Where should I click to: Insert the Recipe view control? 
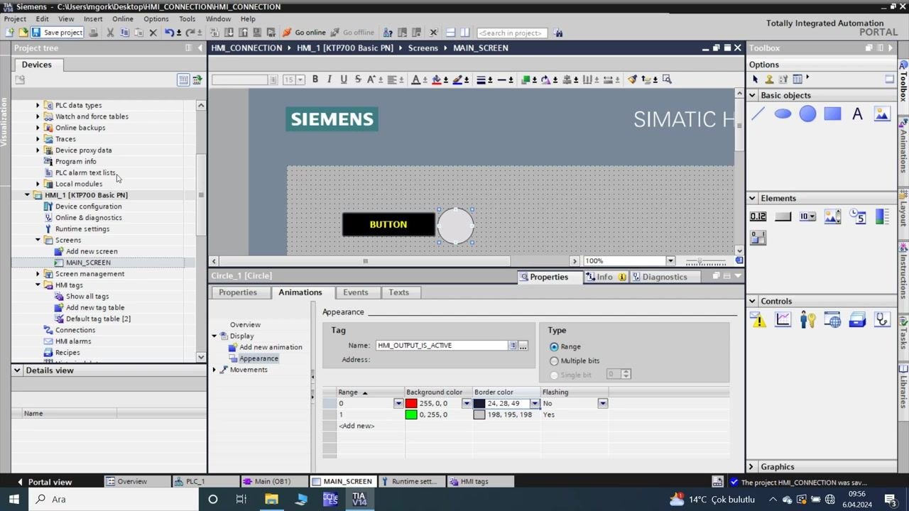857,320
